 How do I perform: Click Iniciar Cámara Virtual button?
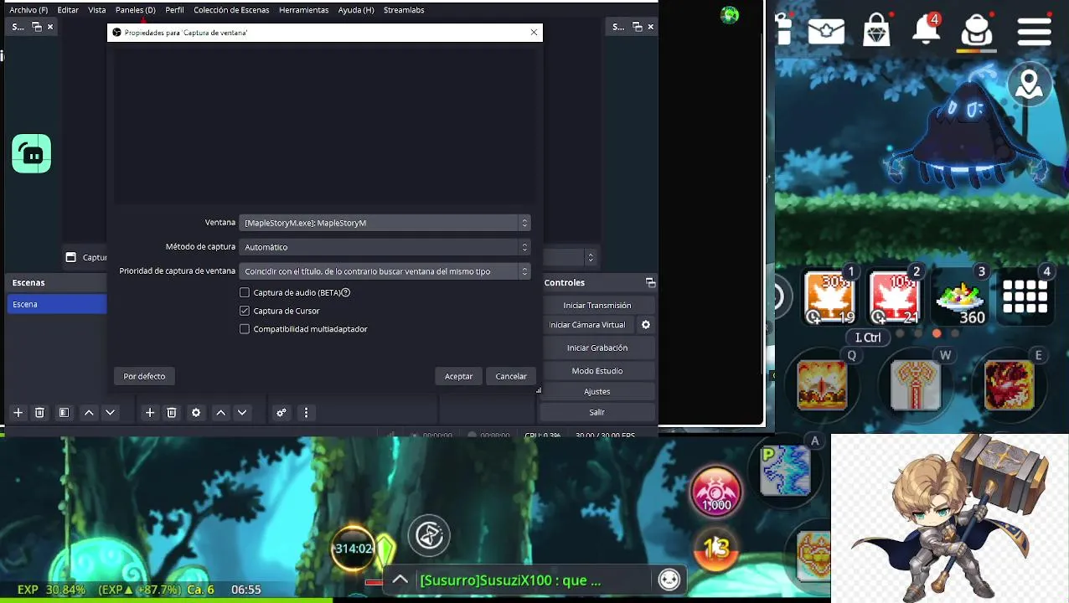click(x=587, y=325)
